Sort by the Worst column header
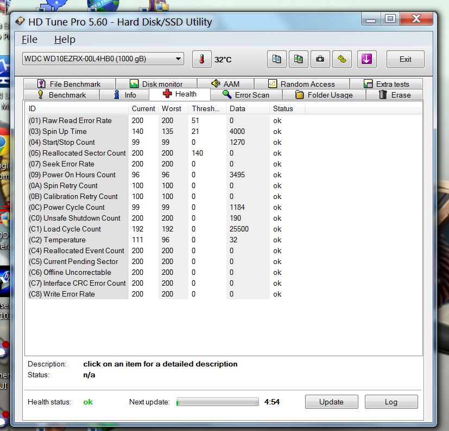This screenshot has height=431, width=449. pos(173,108)
